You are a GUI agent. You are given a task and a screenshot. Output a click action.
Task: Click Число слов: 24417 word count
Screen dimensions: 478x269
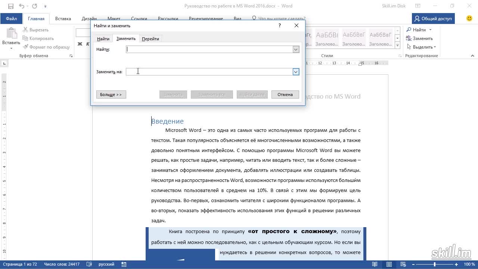coord(62,264)
